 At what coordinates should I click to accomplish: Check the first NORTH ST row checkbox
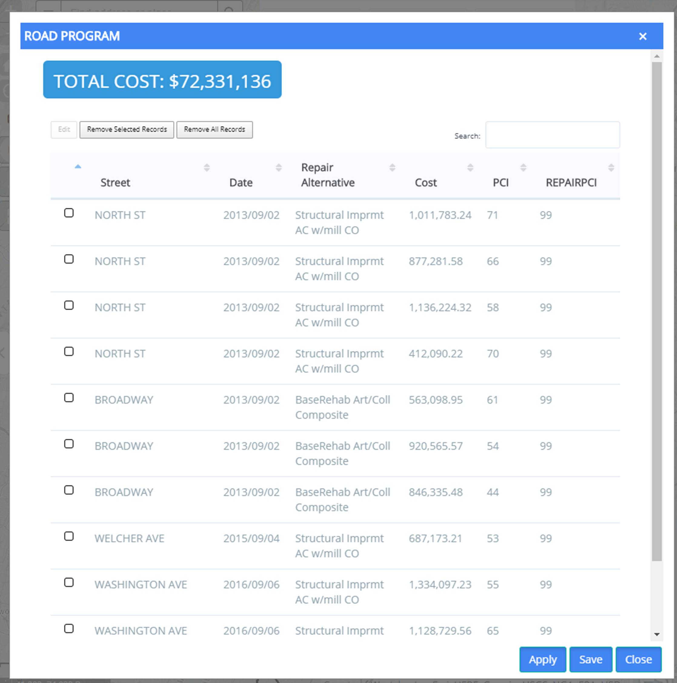[x=69, y=213]
